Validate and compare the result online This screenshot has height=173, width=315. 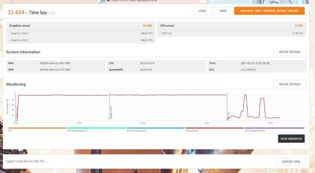[x=269, y=11]
